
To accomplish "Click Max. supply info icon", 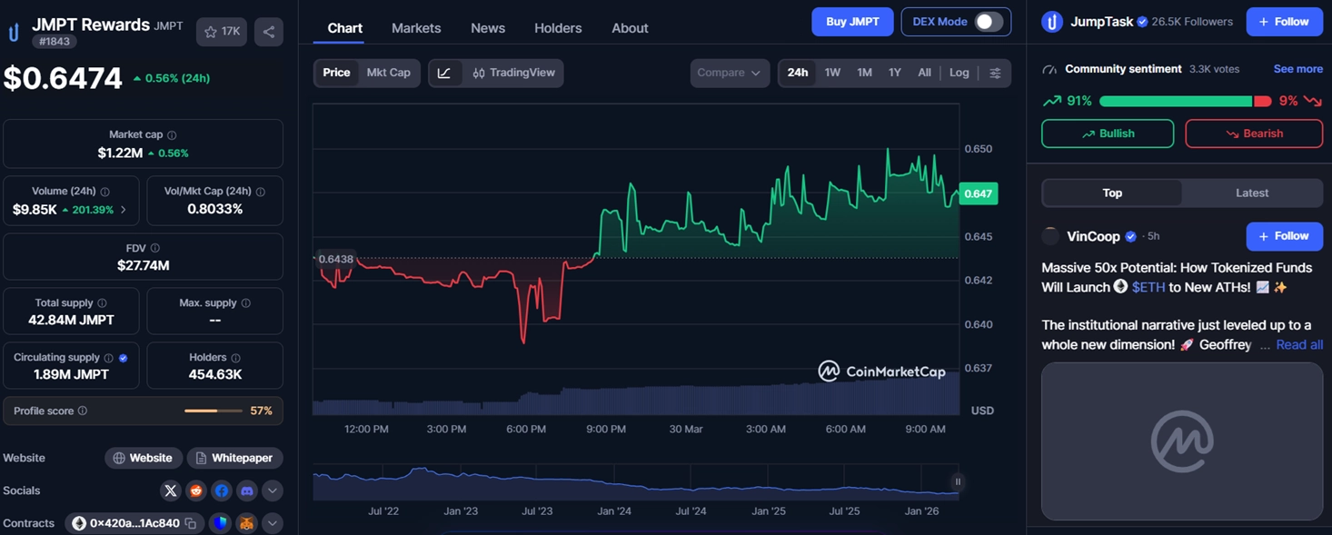I will pyautogui.click(x=246, y=303).
